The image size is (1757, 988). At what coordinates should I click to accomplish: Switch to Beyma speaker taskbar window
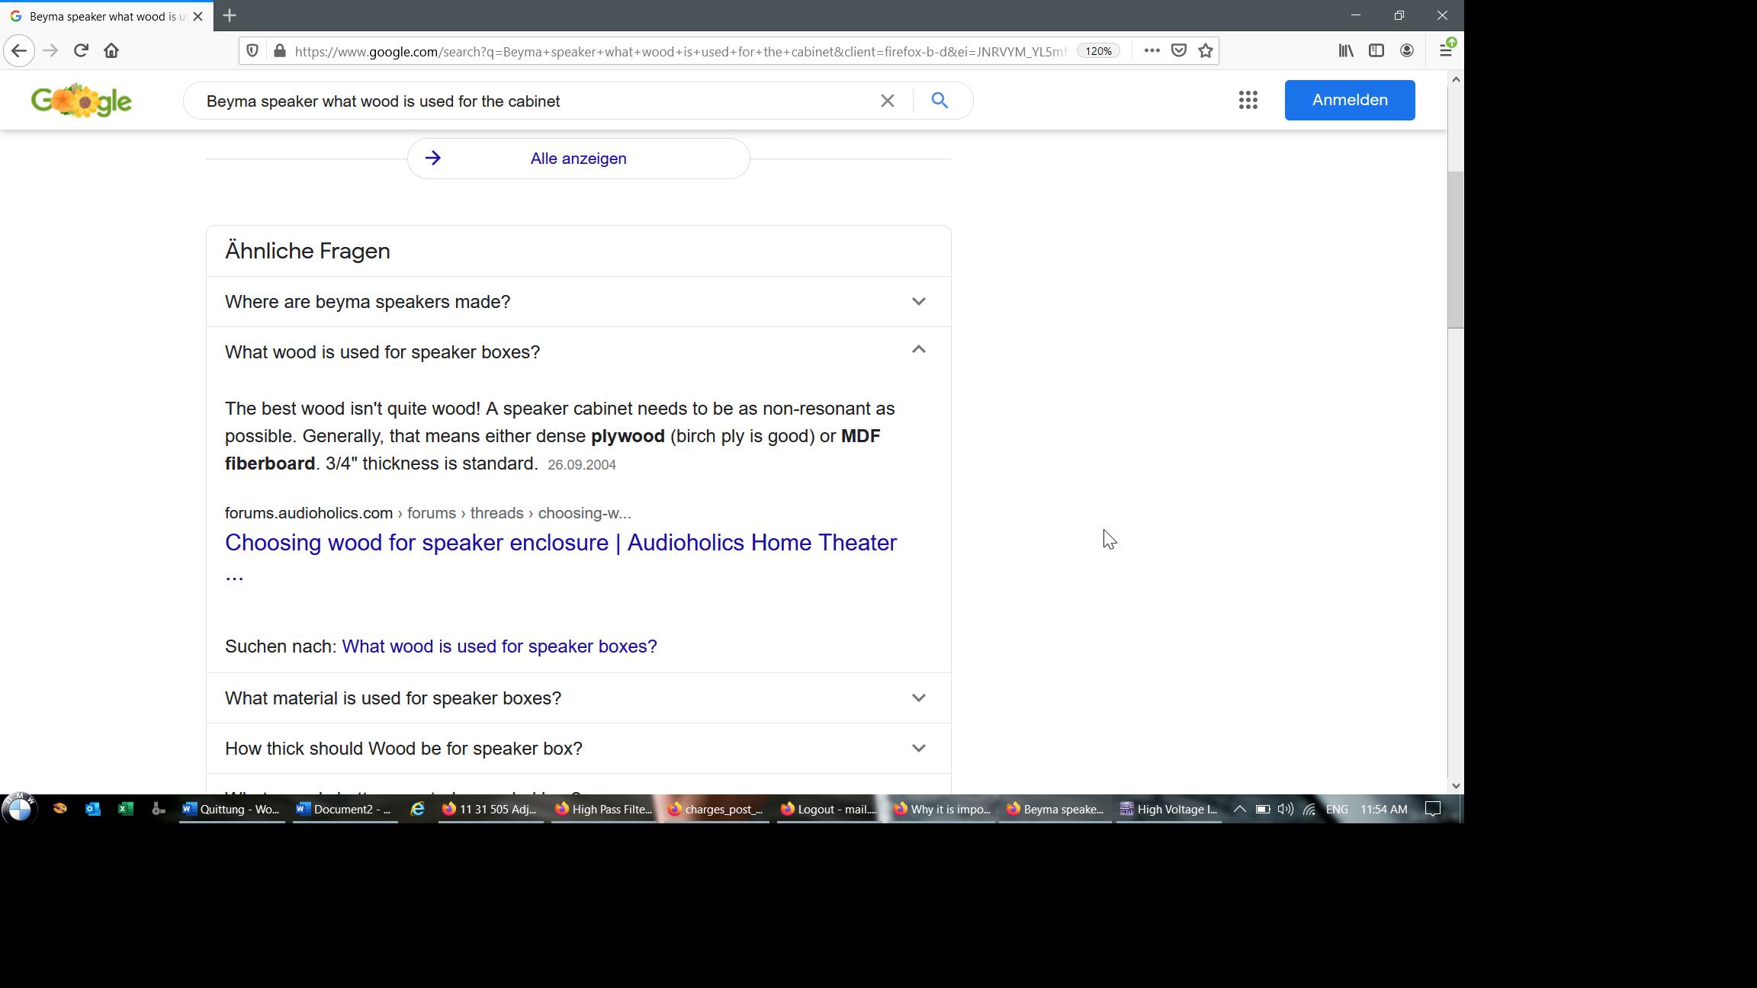tap(1055, 809)
